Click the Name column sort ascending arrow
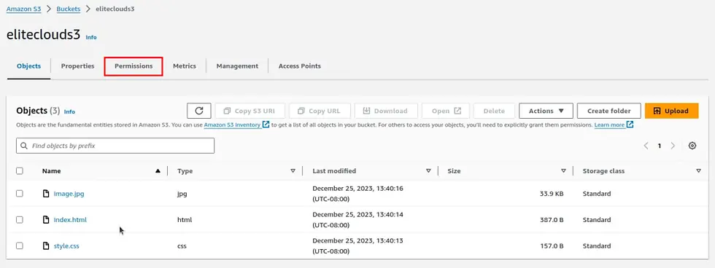This screenshot has width=715, height=268. tap(158, 171)
